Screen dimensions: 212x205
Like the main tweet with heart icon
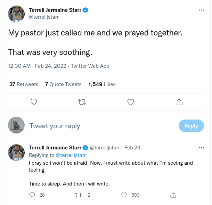tap(131, 102)
